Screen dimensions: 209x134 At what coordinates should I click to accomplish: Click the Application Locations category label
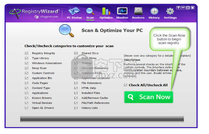[96, 78]
